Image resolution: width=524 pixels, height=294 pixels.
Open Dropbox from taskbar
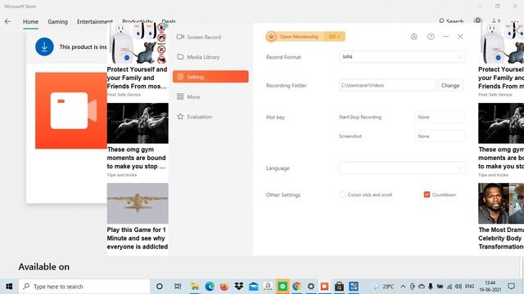tap(239, 287)
